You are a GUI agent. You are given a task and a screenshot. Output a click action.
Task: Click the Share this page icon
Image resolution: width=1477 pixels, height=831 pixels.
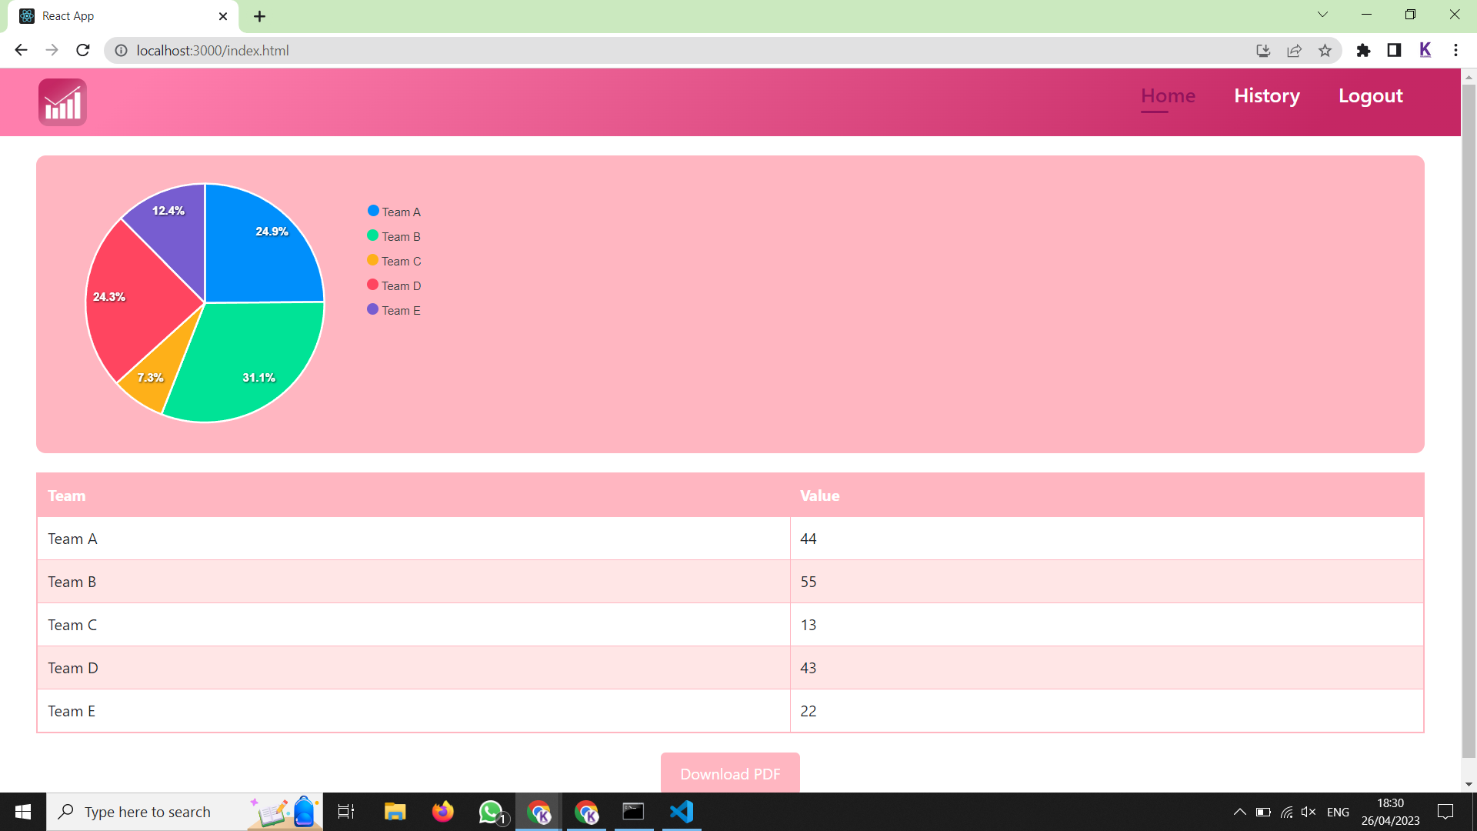[1294, 51]
